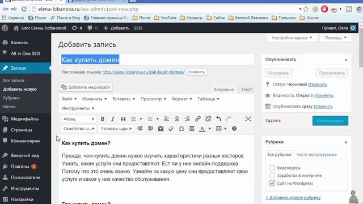This screenshot has height=204, width=363.
Task: Insert a blockquote
Action: [x=123, y=119]
